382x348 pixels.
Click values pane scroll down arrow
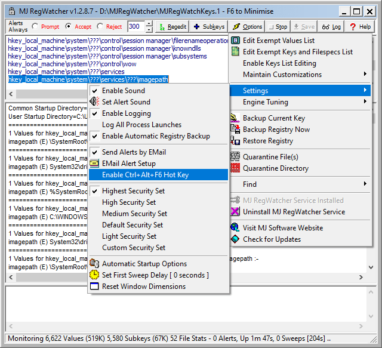tap(371, 267)
